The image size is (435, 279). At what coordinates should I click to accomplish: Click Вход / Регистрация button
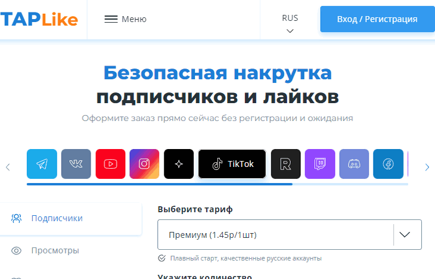pyautogui.click(x=377, y=19)
